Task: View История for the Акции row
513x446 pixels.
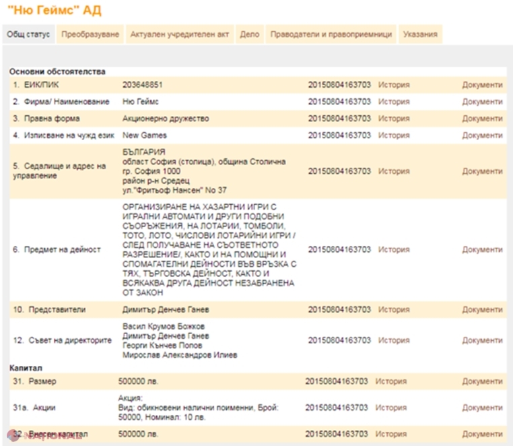Action: (x=391, y=408)
